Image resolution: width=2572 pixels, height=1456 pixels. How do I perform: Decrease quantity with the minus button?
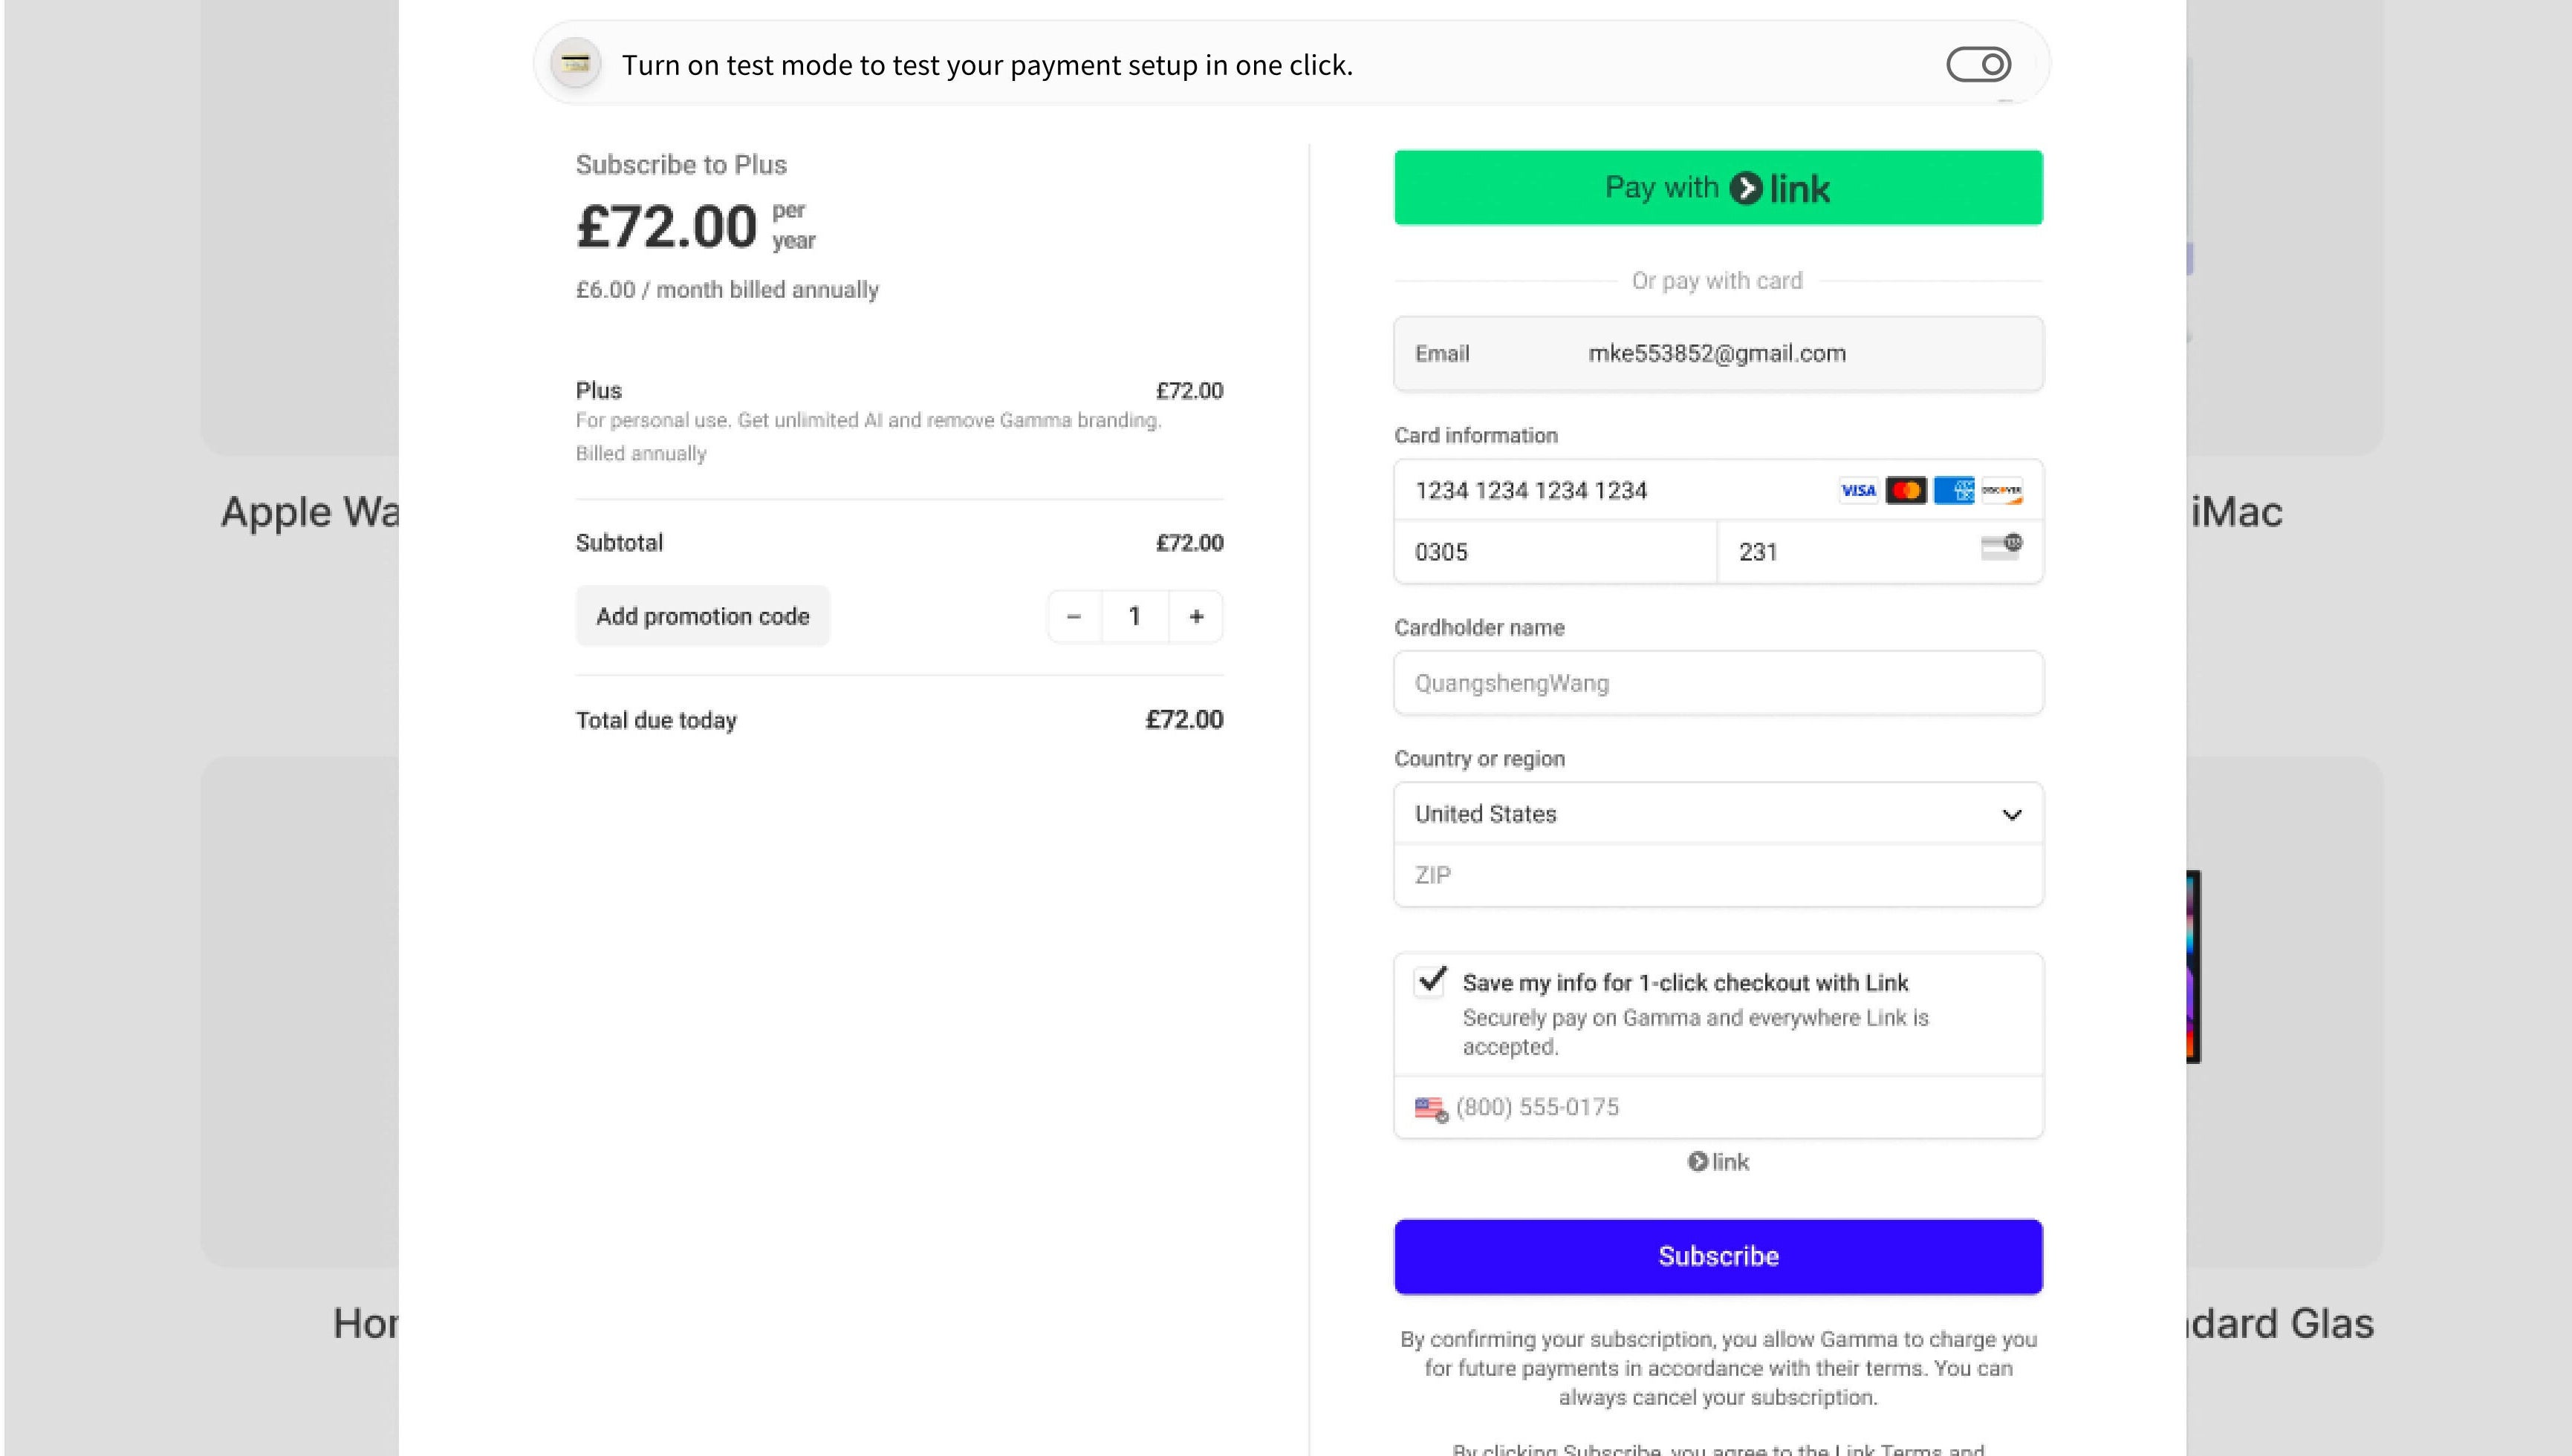click(x=1074, y=617)
